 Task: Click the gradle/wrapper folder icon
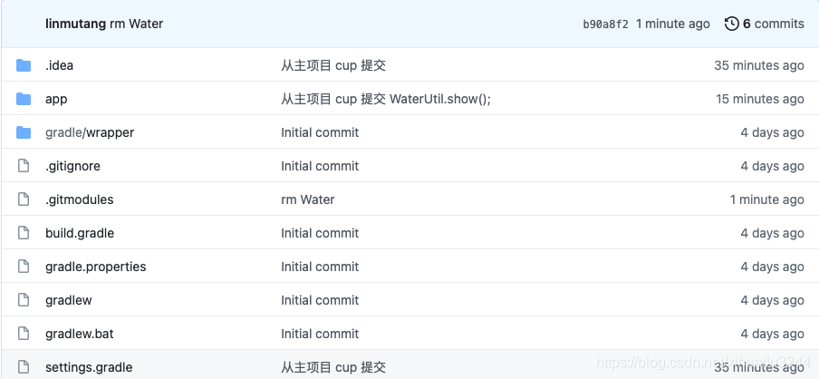pos(24,132)
